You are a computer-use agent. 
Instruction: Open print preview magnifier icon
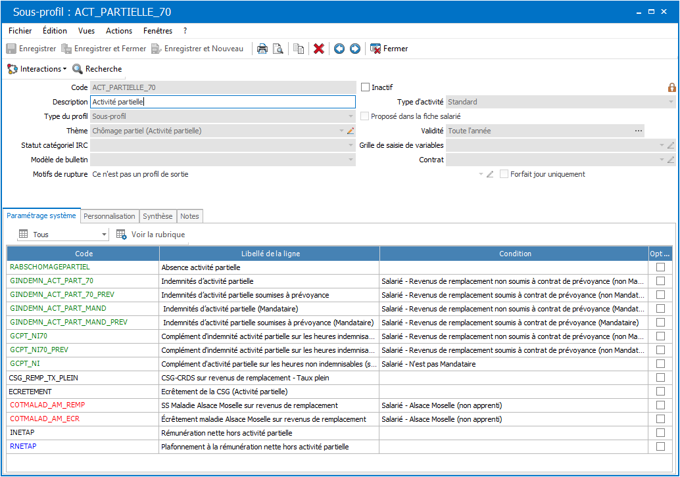coord(278,49)
